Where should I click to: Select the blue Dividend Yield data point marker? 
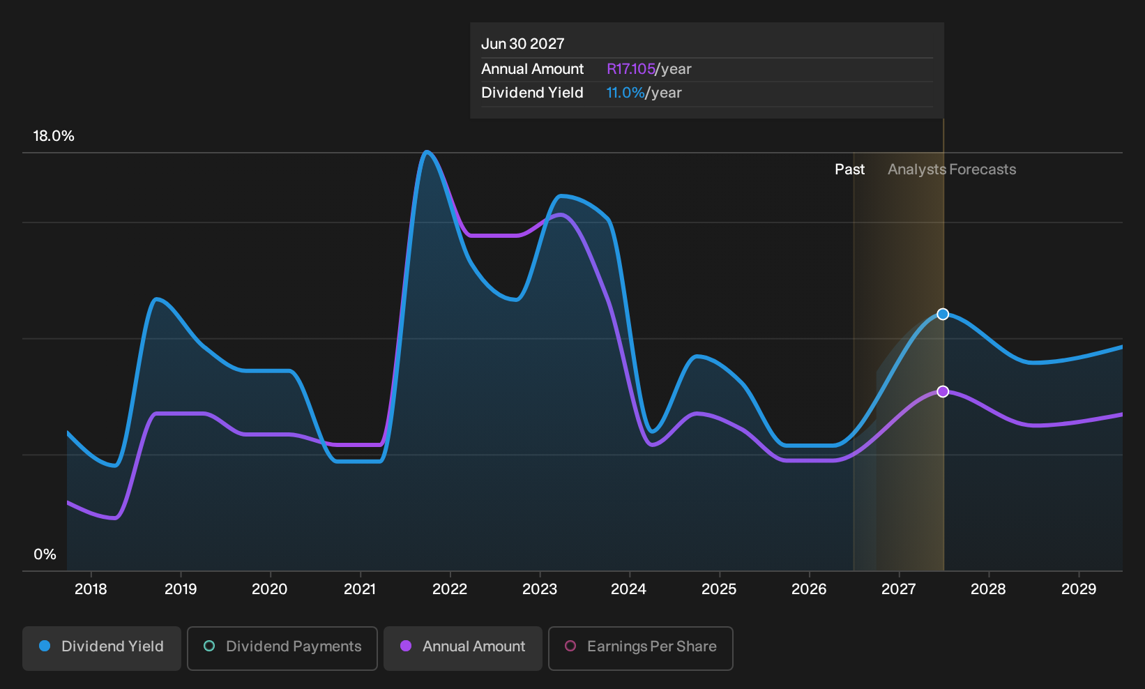tap(943, 314)
